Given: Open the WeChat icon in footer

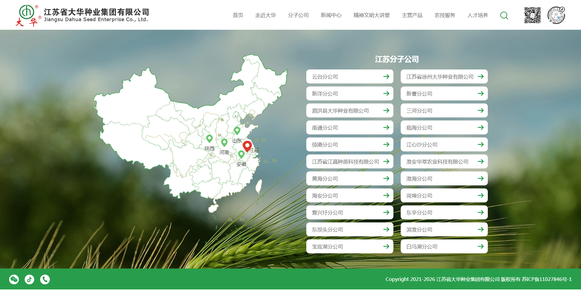Looking at the screenshot, I should coord(14,279).
